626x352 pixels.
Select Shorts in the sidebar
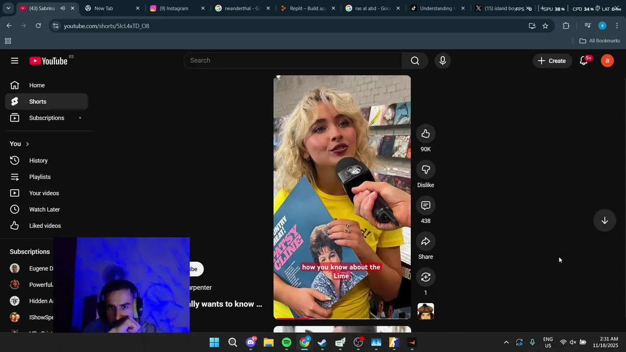point(46,102)
